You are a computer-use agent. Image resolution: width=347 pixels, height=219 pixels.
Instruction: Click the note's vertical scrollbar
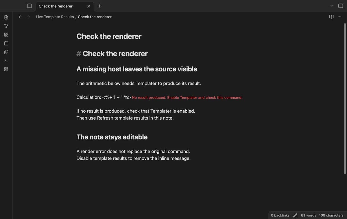click(345, 99)
